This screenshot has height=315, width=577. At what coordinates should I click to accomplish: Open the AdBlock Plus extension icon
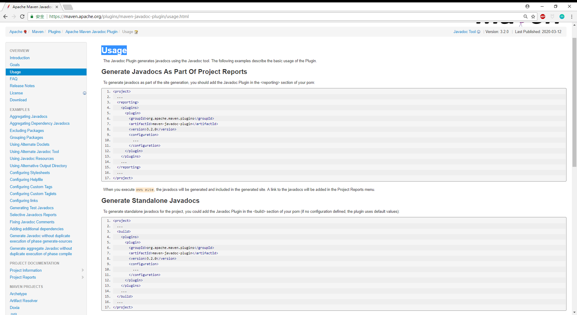point(543,17)
